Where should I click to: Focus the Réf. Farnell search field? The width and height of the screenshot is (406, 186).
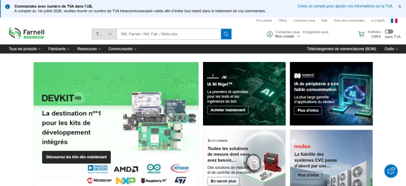[x=168, y=34]
